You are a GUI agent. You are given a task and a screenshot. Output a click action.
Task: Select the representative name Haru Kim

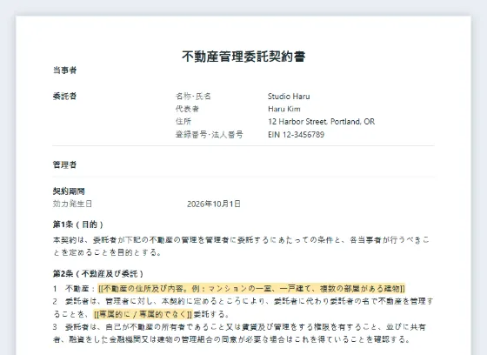click(x=284, y=109)
